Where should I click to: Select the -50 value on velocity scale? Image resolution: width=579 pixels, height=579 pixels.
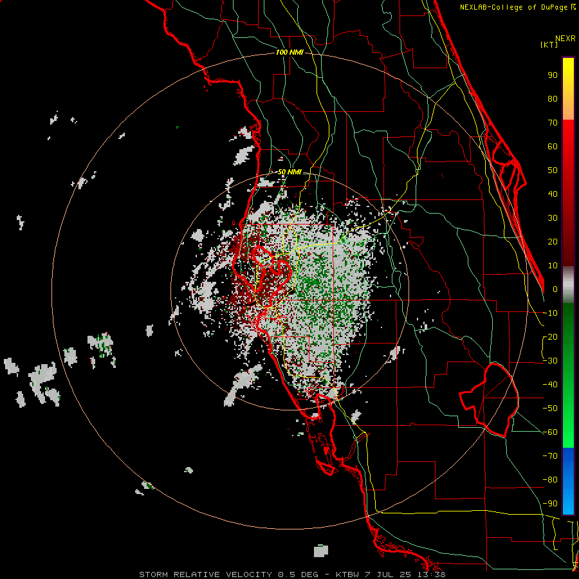pyautogui.click(x=550, y=409)
